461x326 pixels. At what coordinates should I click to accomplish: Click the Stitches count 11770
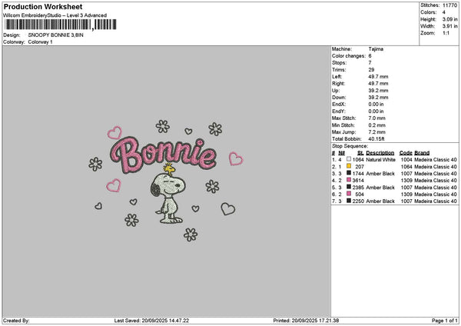pos(449,5)
